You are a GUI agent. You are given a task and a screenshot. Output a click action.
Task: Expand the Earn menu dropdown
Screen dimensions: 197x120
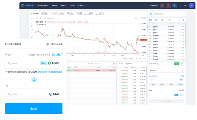pos(73,6)
